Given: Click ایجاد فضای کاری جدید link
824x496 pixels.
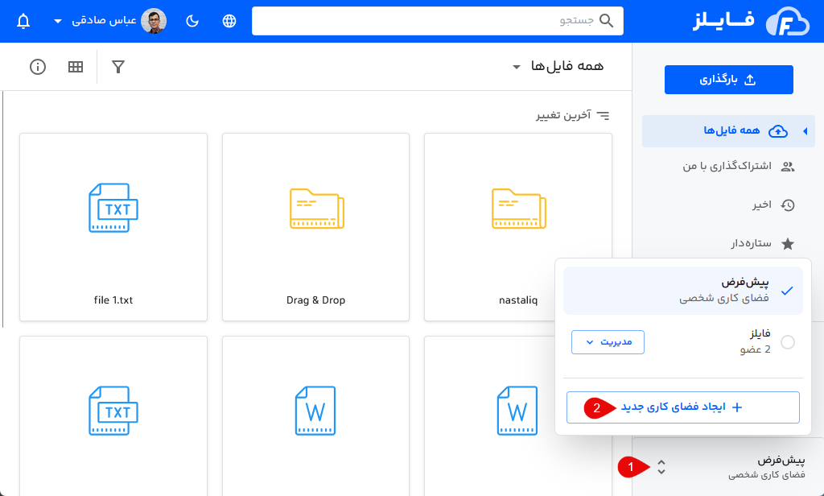Looking at the screenshot, I should (692, 407).
